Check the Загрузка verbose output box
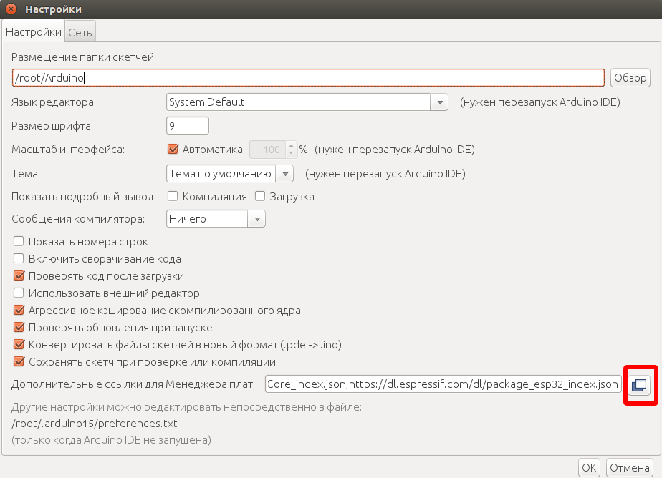Image resolution: width=662 pixels, height=478 pixels. coord(260,196)
